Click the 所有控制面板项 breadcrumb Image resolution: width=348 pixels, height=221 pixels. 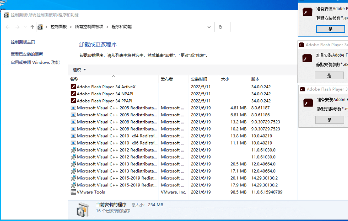point(89,27)
